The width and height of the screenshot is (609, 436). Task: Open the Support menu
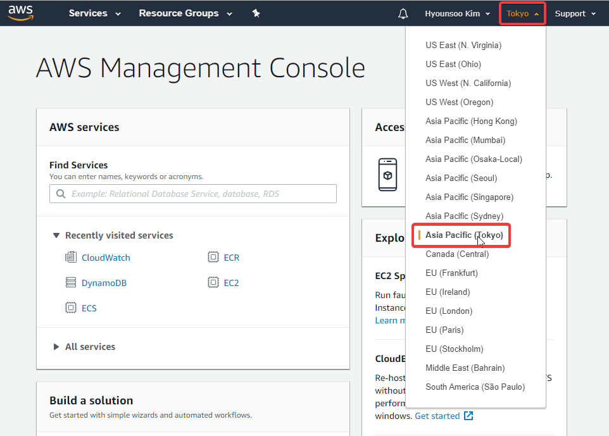tap(575, 13)
